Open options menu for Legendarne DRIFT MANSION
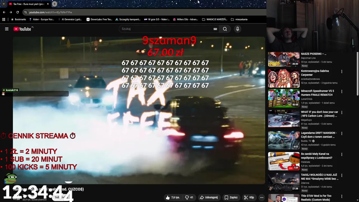359x202 pixels. point(342,134)
